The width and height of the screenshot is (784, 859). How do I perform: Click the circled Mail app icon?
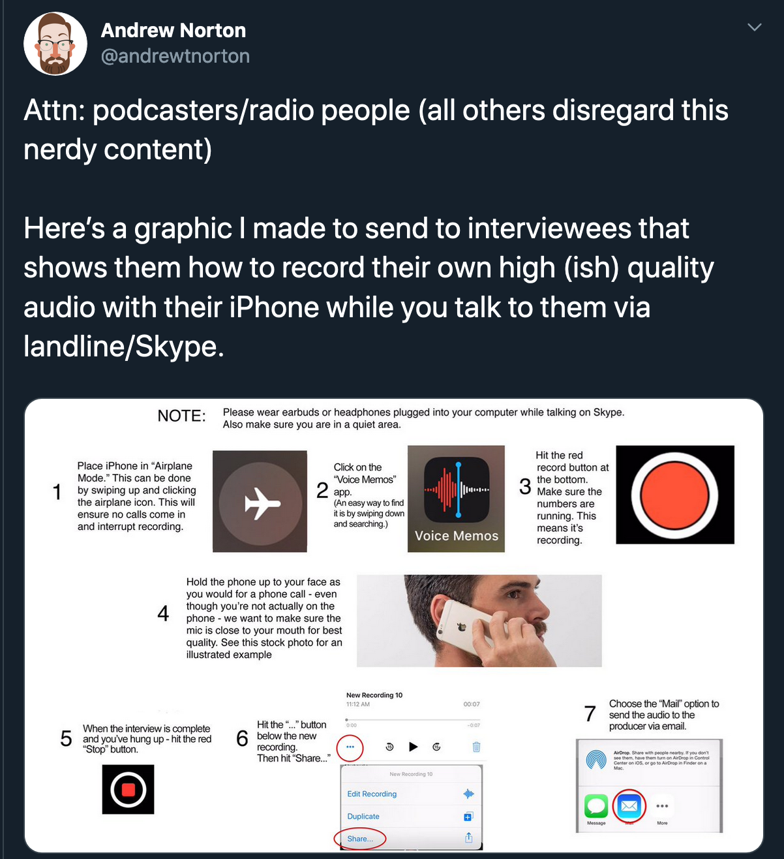coord(629,806)
